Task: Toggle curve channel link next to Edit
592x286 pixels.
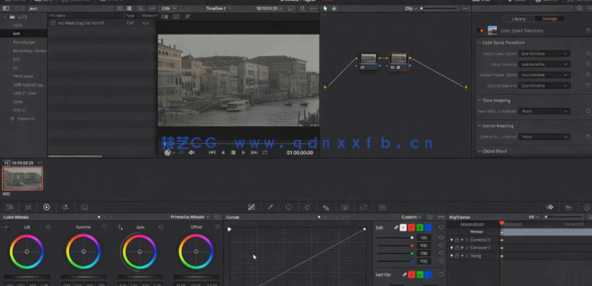Action: coord(396,227)
